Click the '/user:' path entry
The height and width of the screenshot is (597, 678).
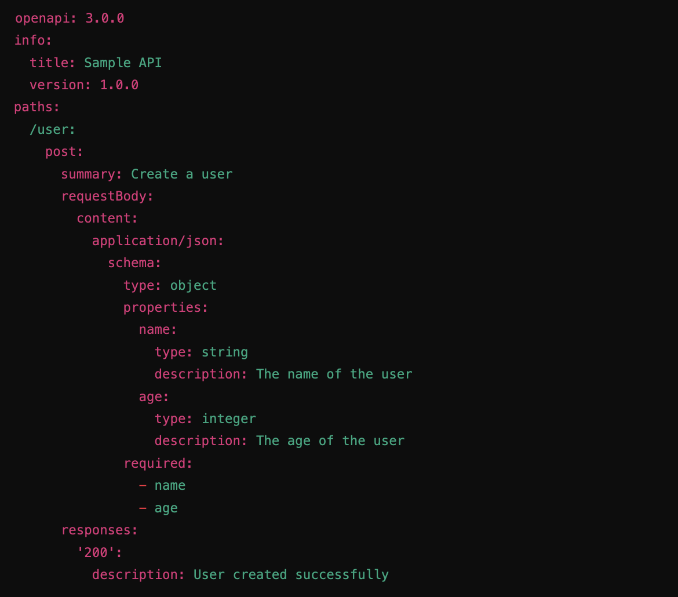pos(52,129)
